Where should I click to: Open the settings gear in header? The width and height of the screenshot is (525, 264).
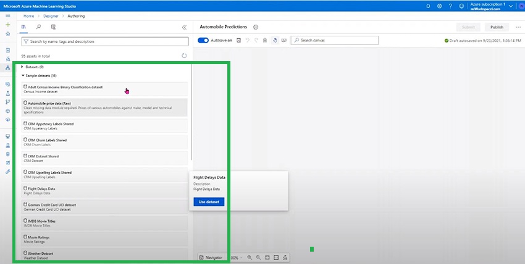tap(439, 6)
